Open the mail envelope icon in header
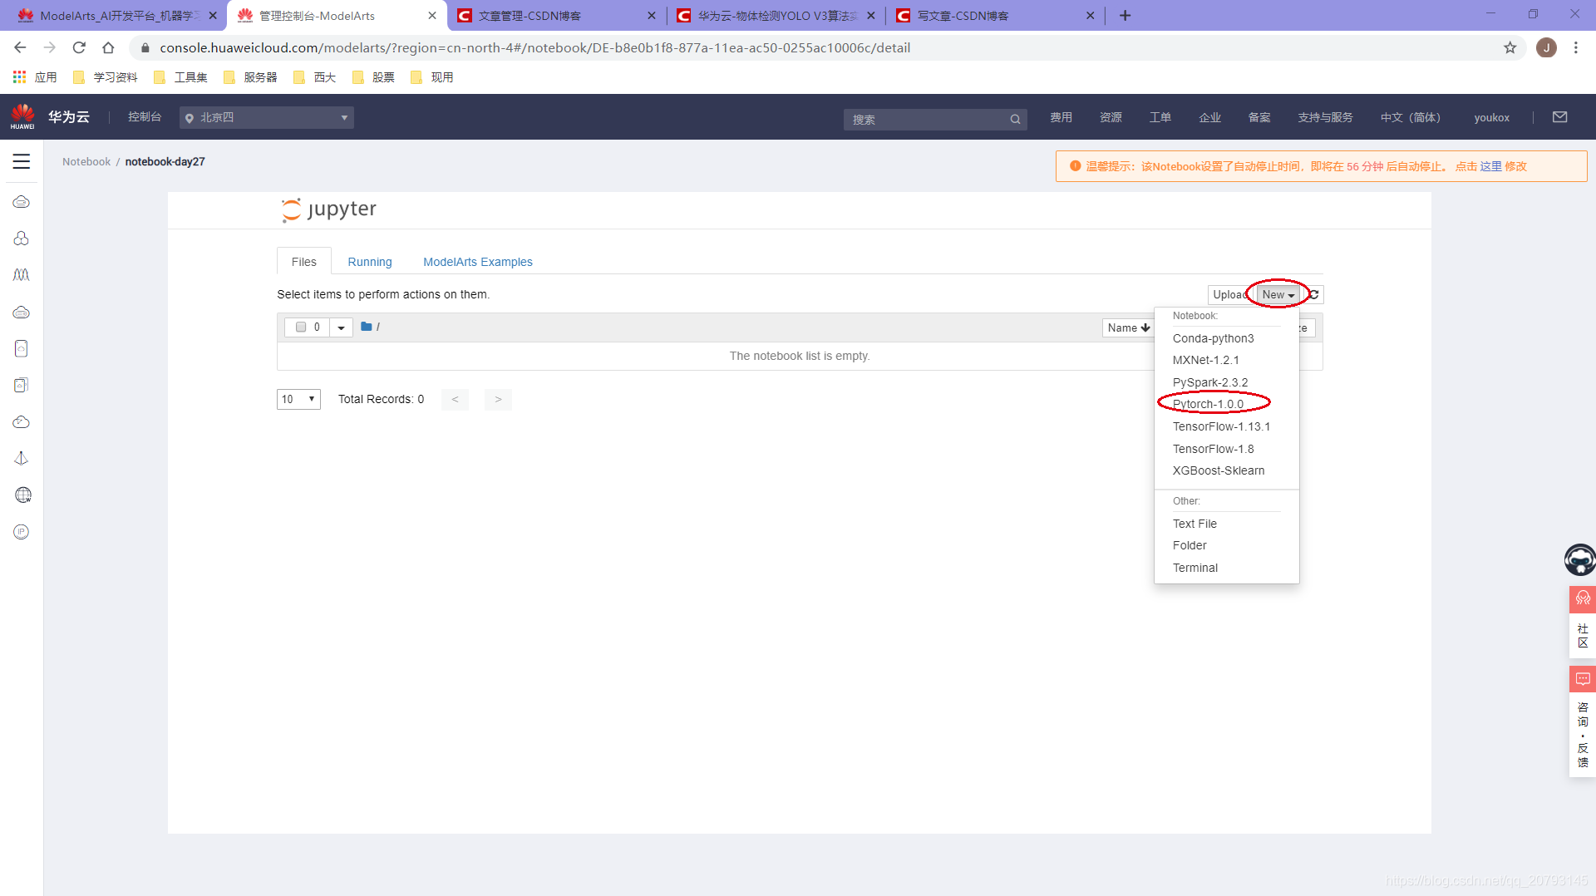Screen dimensions: 1596x896 click(x=1560, y=117)
